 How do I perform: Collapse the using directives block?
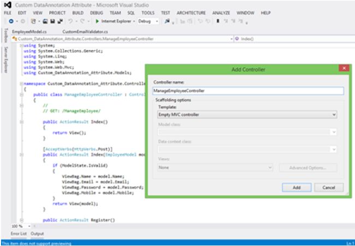(x=21, y=45)
